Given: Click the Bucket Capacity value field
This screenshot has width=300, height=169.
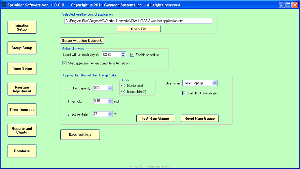Looking at the screenshot, I should point(101,88).
